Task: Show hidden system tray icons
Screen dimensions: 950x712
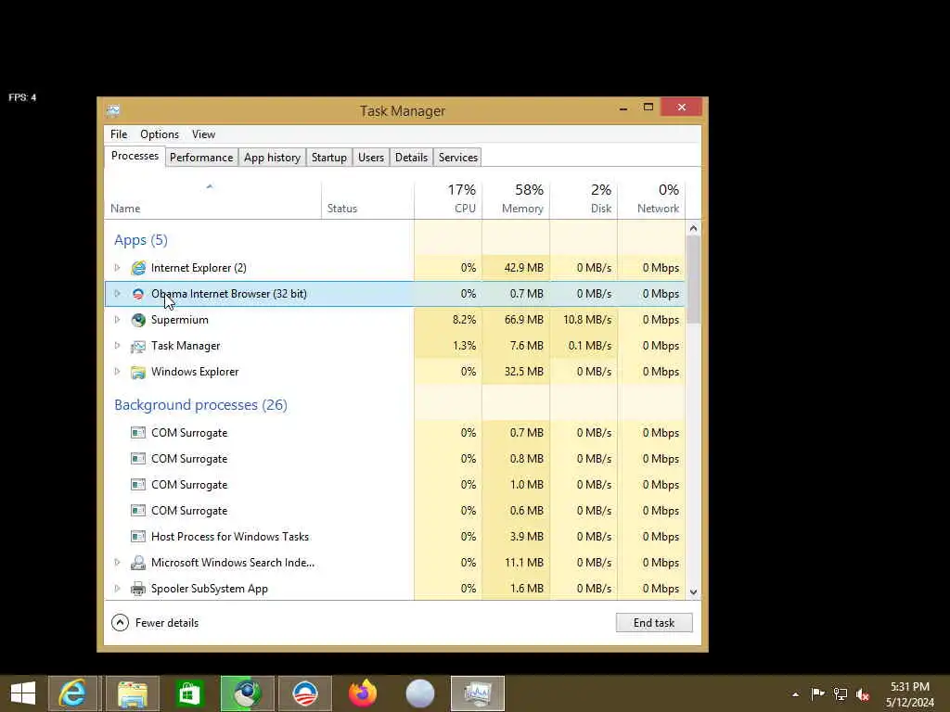Action: 795,694
